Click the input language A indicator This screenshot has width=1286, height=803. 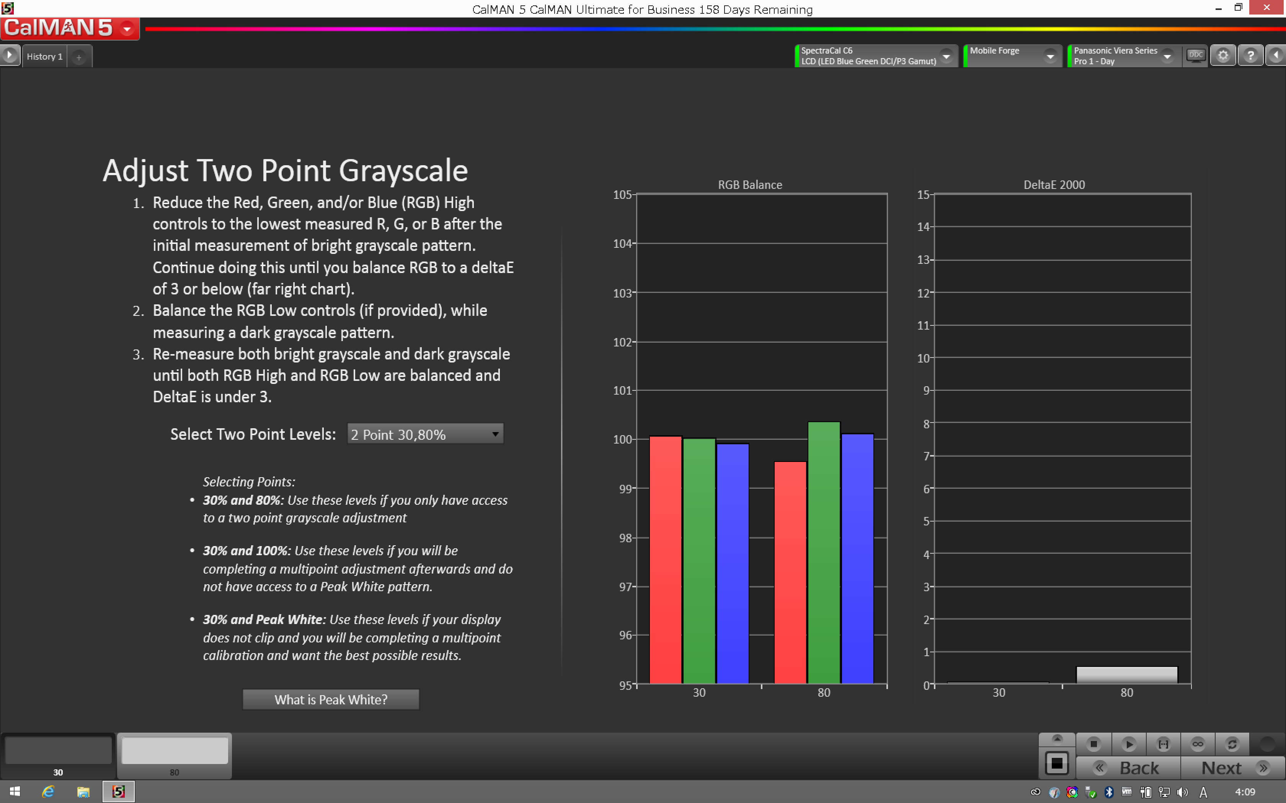point(1204,792)
